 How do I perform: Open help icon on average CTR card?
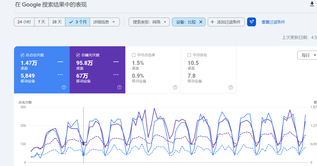click(x=175, y=87)
